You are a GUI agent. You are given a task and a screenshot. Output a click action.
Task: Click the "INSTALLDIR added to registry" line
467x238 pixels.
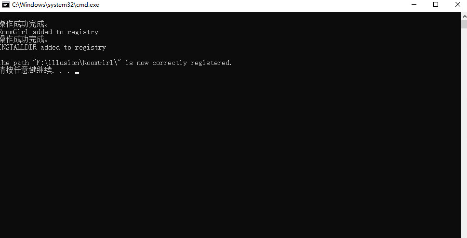(x=53, y=47)
